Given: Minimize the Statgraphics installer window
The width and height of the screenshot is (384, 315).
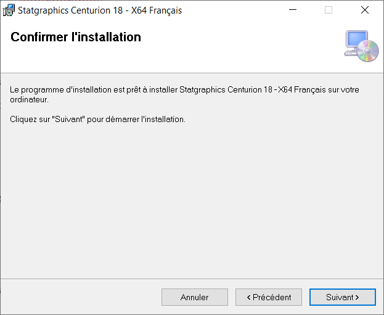Looking at the screenshot, I should click(x=293, y=10).
